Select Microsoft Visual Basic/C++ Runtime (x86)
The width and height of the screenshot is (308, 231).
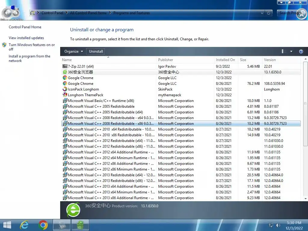[x=101, y=100]
